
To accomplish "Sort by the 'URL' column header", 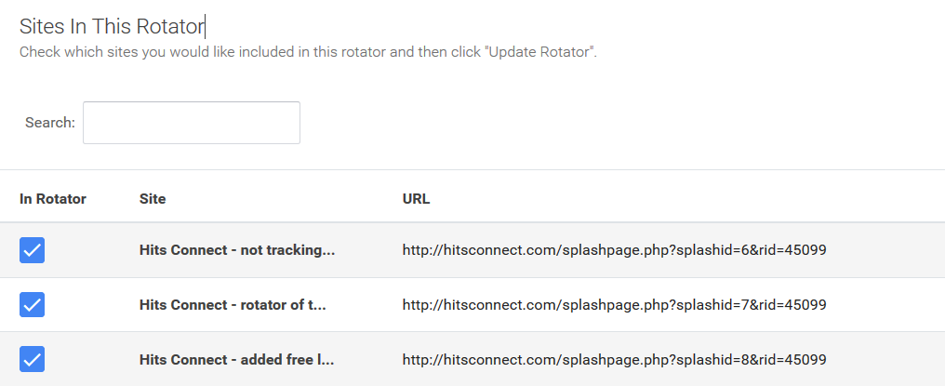I will click(416, 199).
